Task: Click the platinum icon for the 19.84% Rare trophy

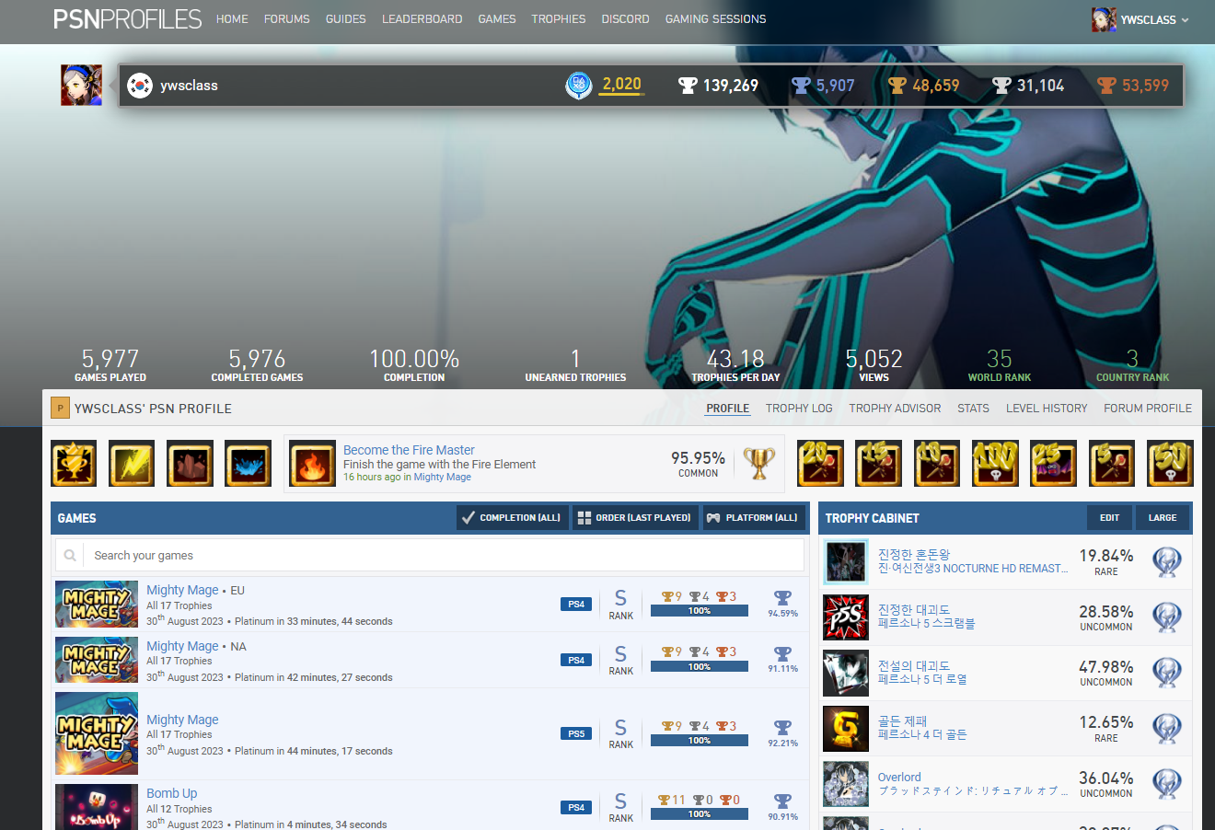Action: pos(1167,562)
